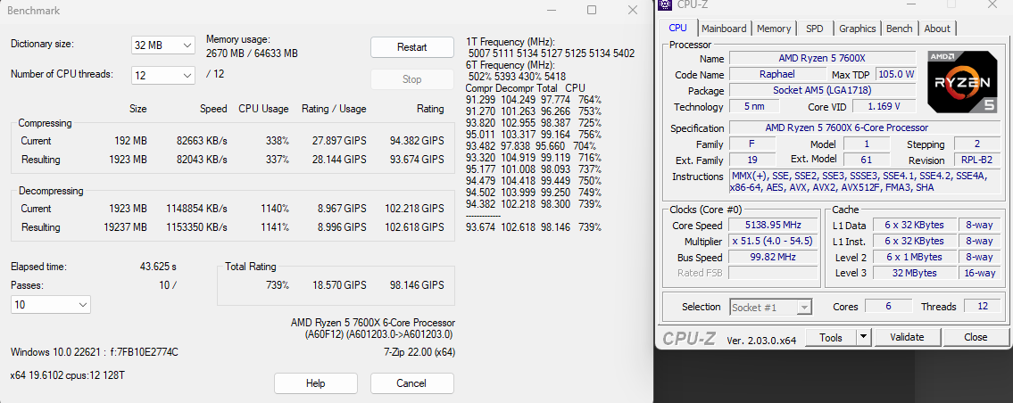Viewport: 1013px width, 403px height.
Task: Click the Windows 10.0 22621 build text
Action: pos(95,352)
